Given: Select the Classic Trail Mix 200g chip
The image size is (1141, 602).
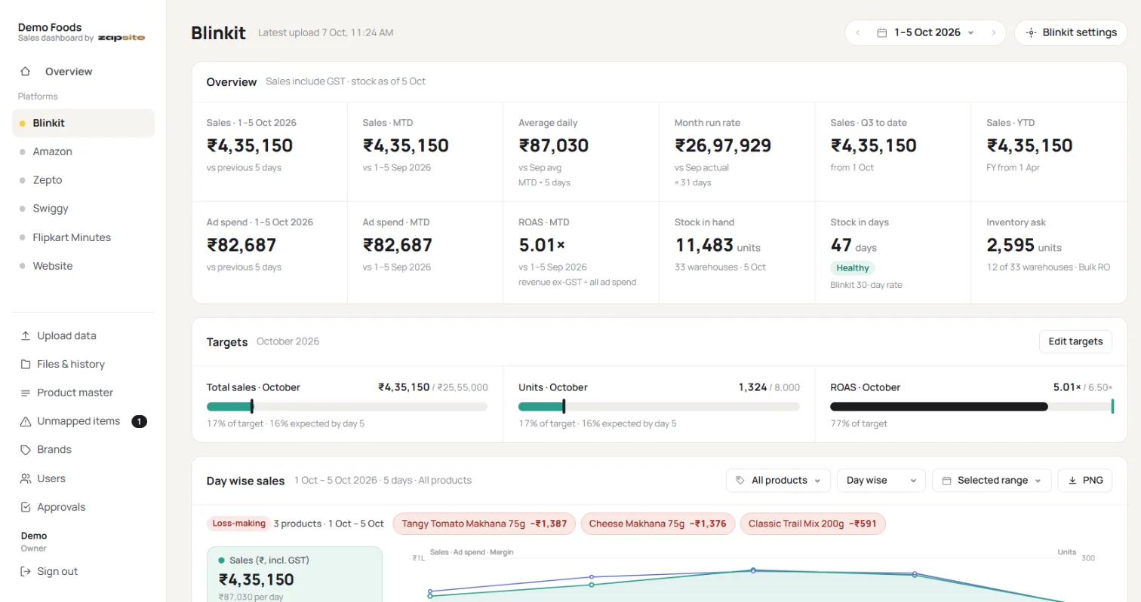Looking at the screenshot, I should click(x=812, y=524).
